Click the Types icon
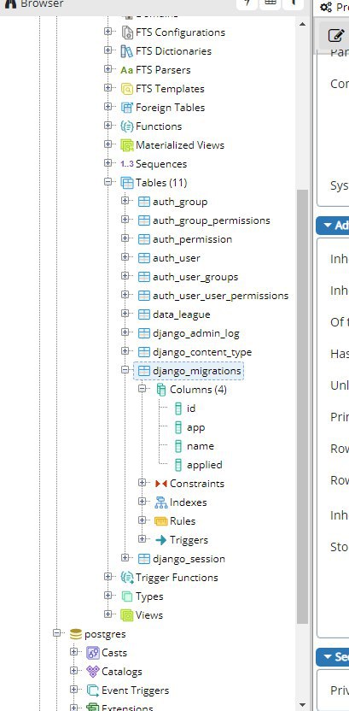This screenshot has width=349, height=711. 127,596
